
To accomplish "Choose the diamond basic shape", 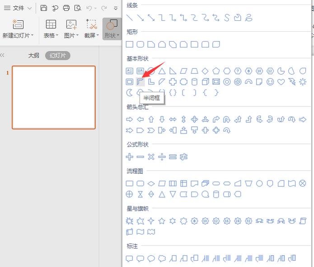I will (x=205, y=71).
